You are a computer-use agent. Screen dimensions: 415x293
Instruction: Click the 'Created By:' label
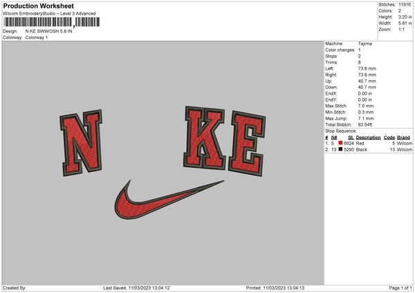(x=15, y=288)
